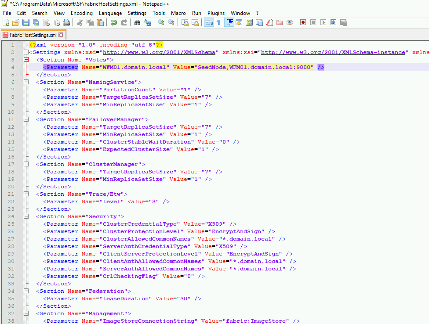Click the User Defined Language icon
The width and height of the screenshot is (429, 324).
click(x=239, y=22)
